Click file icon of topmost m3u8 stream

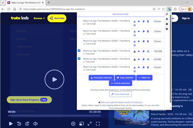[x=148, y=21]
